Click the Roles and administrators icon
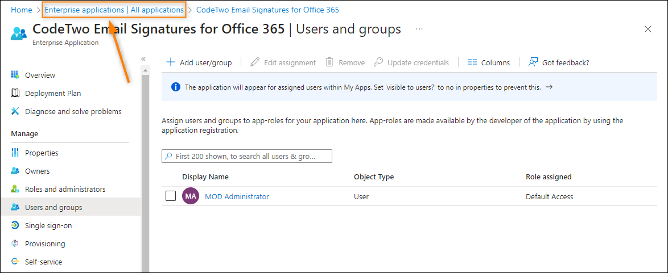Screen dimensions: 668x273 tap(15, 189)
